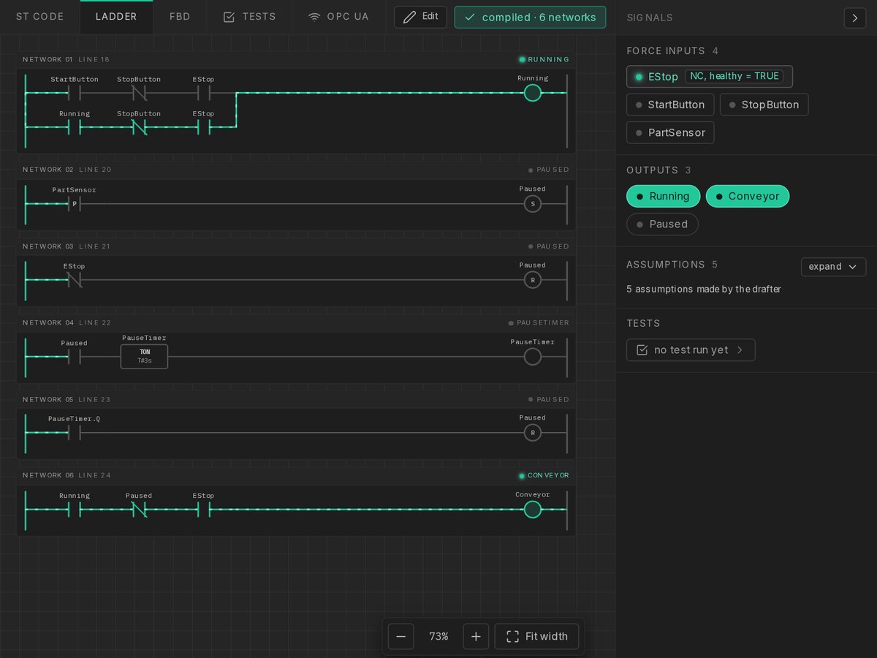The width and height of the screenshot is (877, 658).
Task: Select the Running output chip
Action: [663, 196]
